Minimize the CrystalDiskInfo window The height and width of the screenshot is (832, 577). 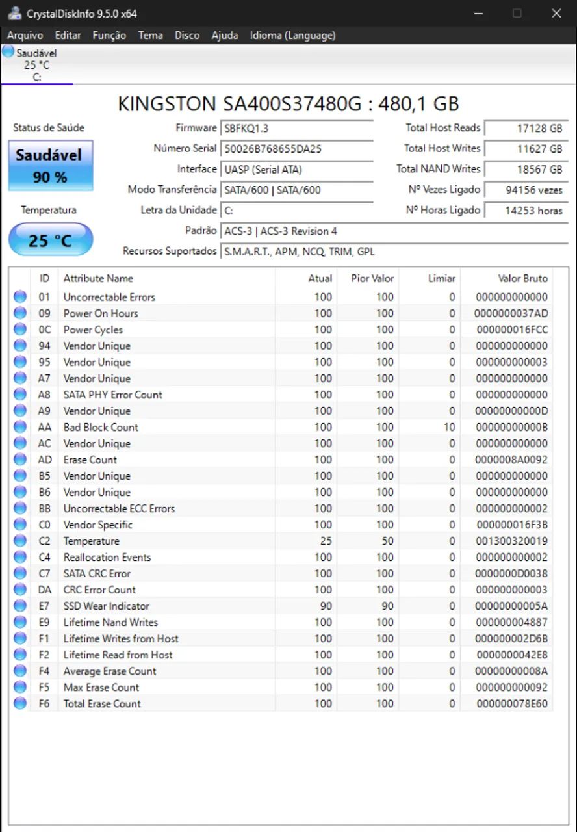pyautogui.click(x=478, y=13)
